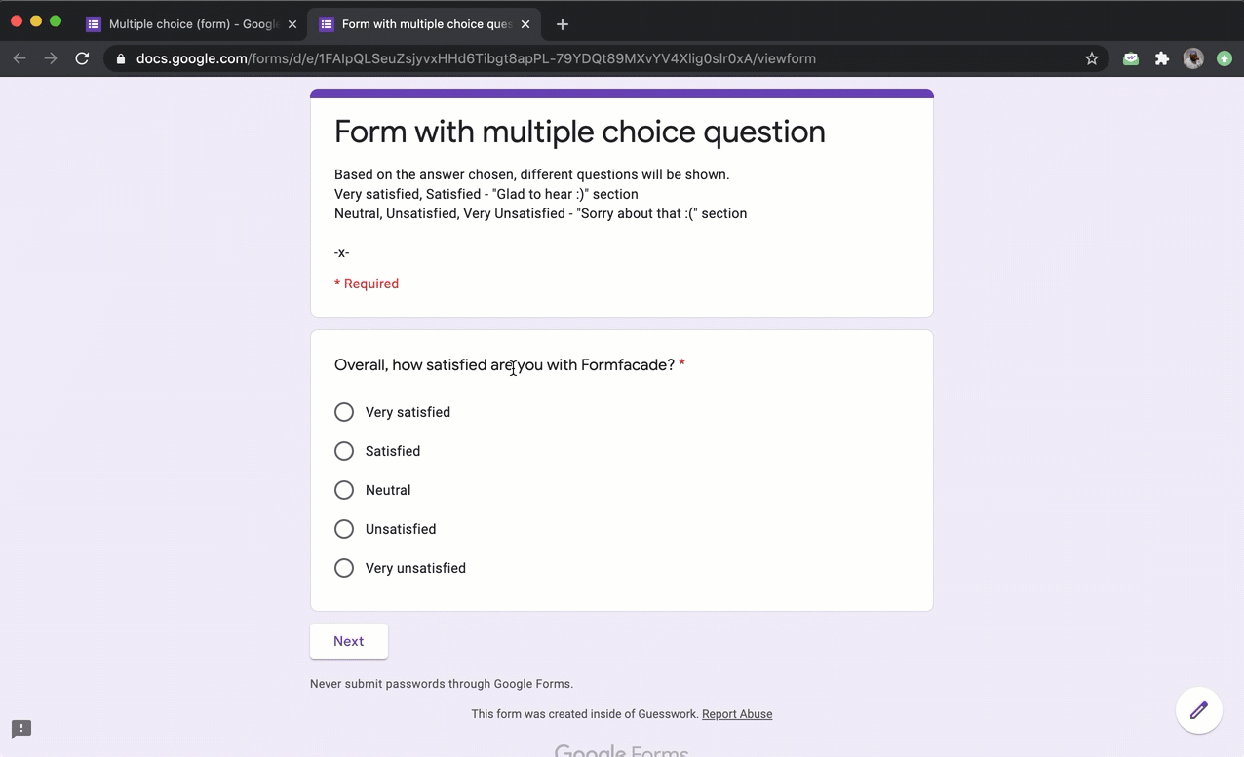Viewport: 1244px width, 757px height.
Task: Open the Report Abuse link
Action: click(x=737, y=714)
